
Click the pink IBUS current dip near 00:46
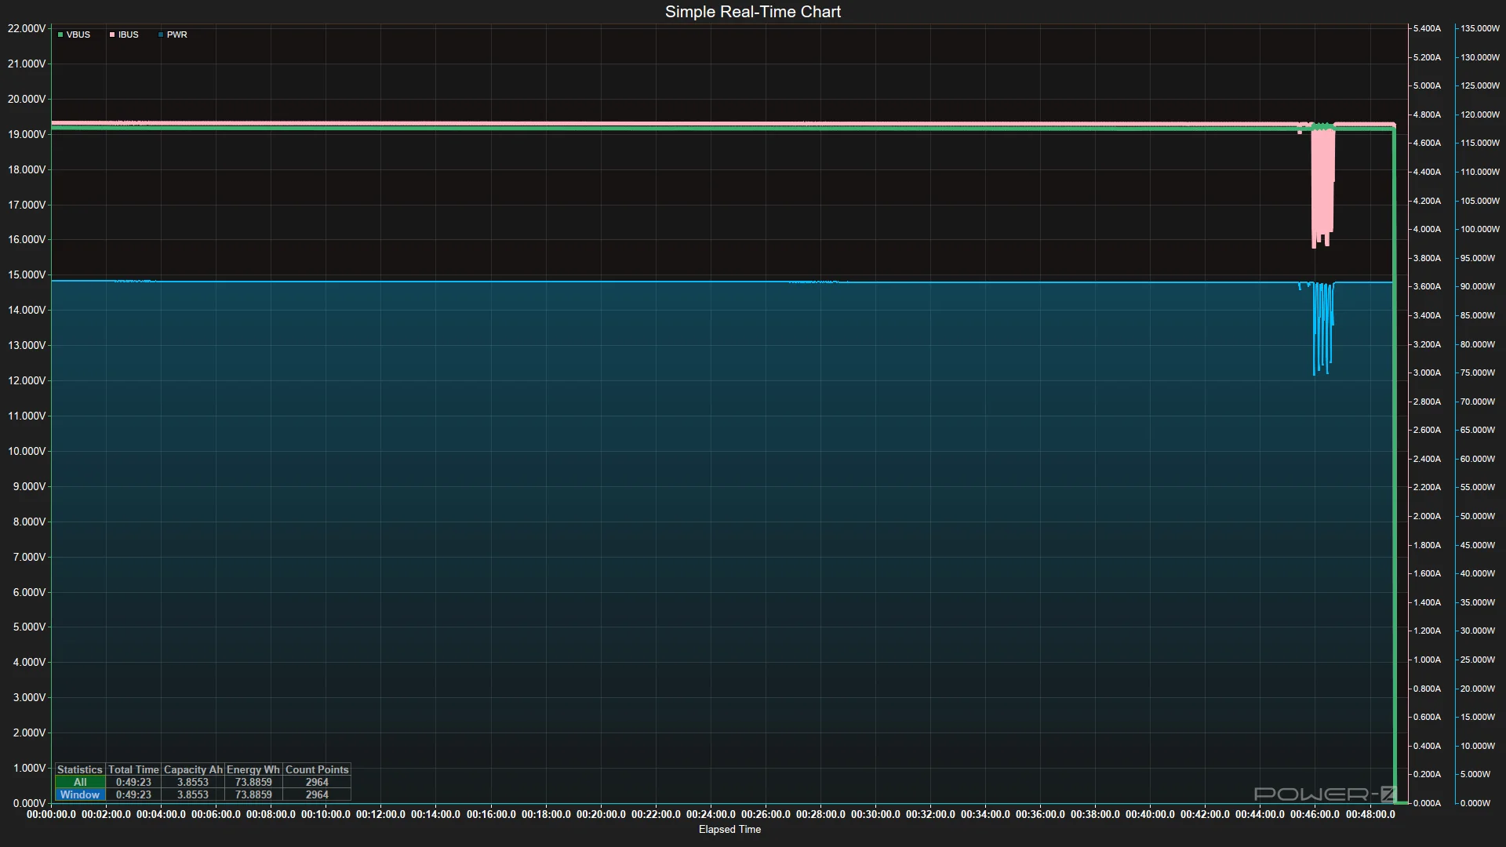[1322, 188]
